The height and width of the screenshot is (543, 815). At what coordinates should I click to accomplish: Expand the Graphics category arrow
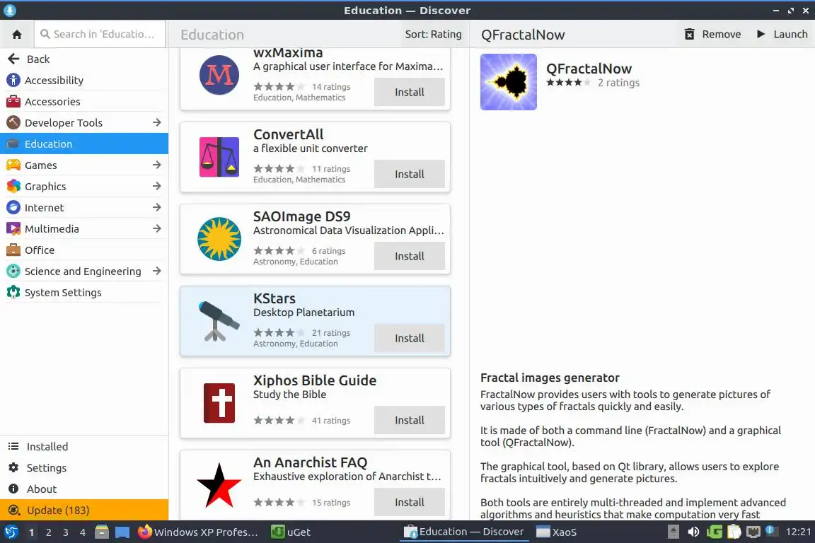[x=156, y=186]
